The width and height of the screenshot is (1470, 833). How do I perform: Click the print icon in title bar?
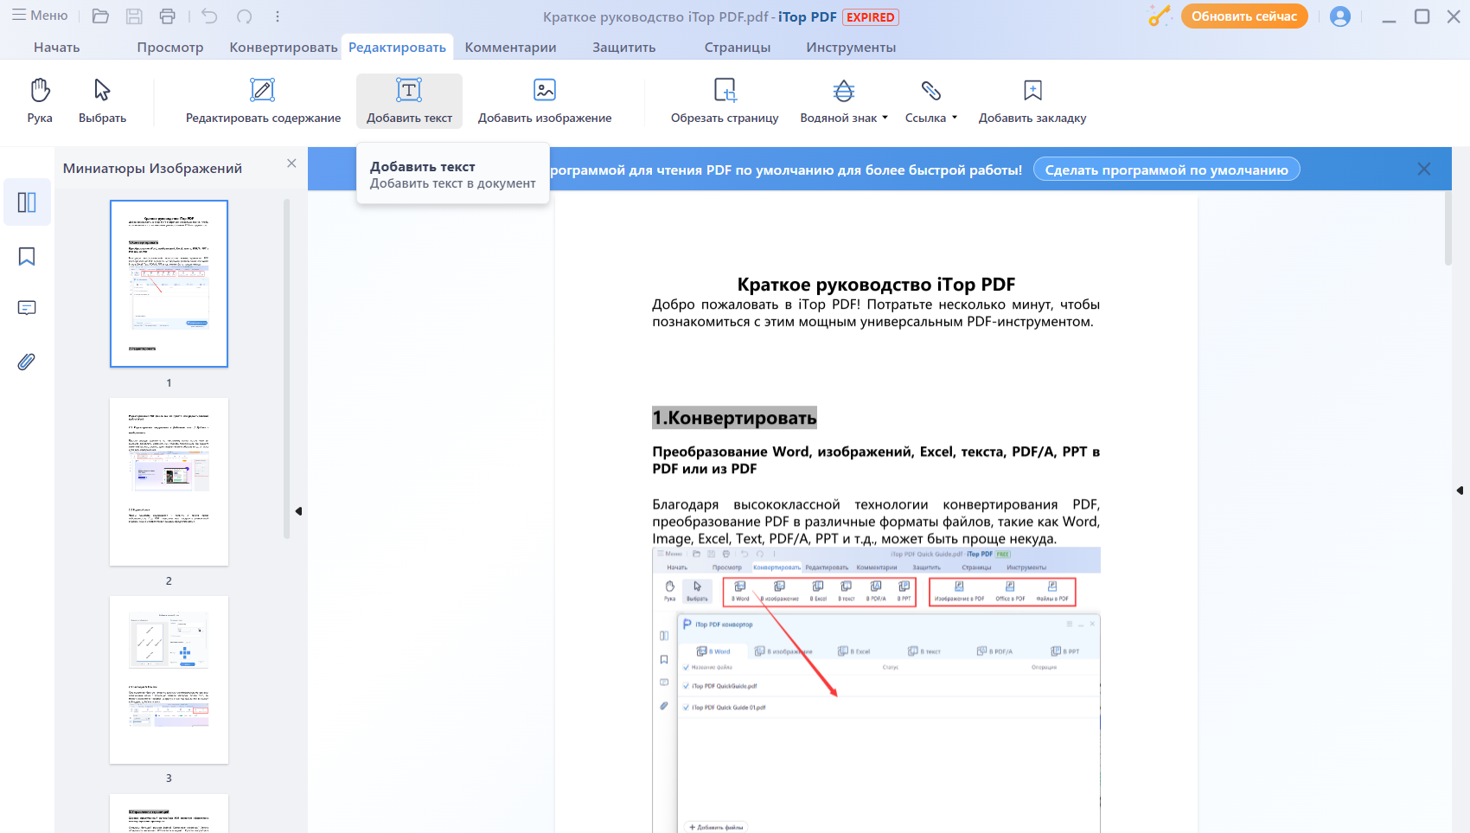click(168, 16)
